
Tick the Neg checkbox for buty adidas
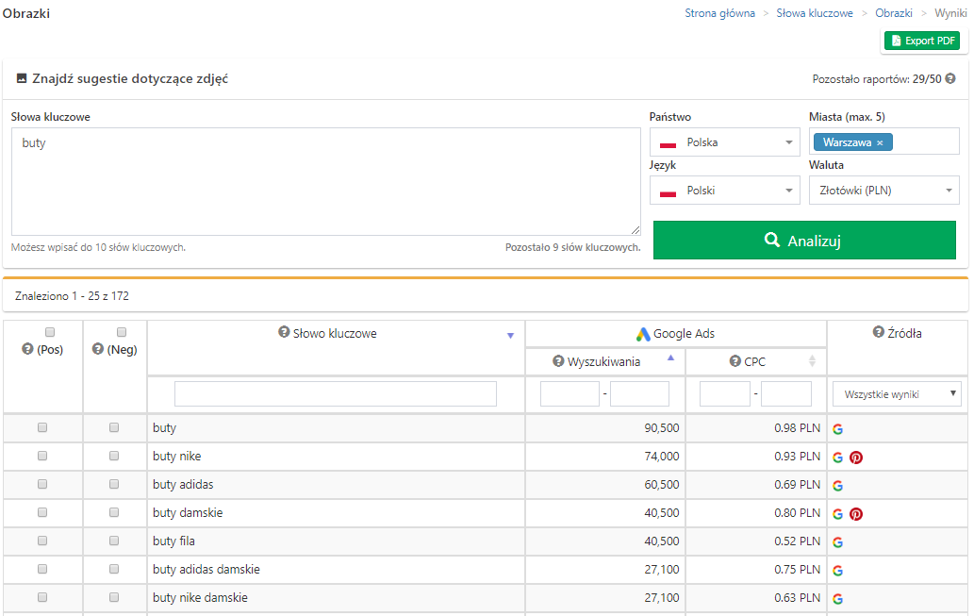(x=114, y=484)
